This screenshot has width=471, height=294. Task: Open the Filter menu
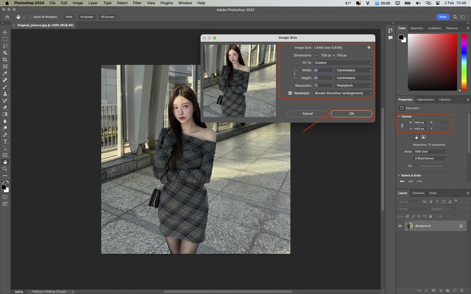(x=137, y=3)
